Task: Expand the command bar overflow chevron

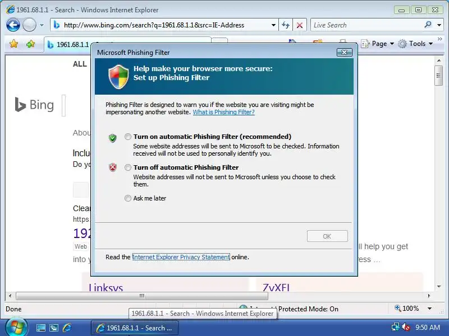Action: pyautogui.click(x=440, y=39)
